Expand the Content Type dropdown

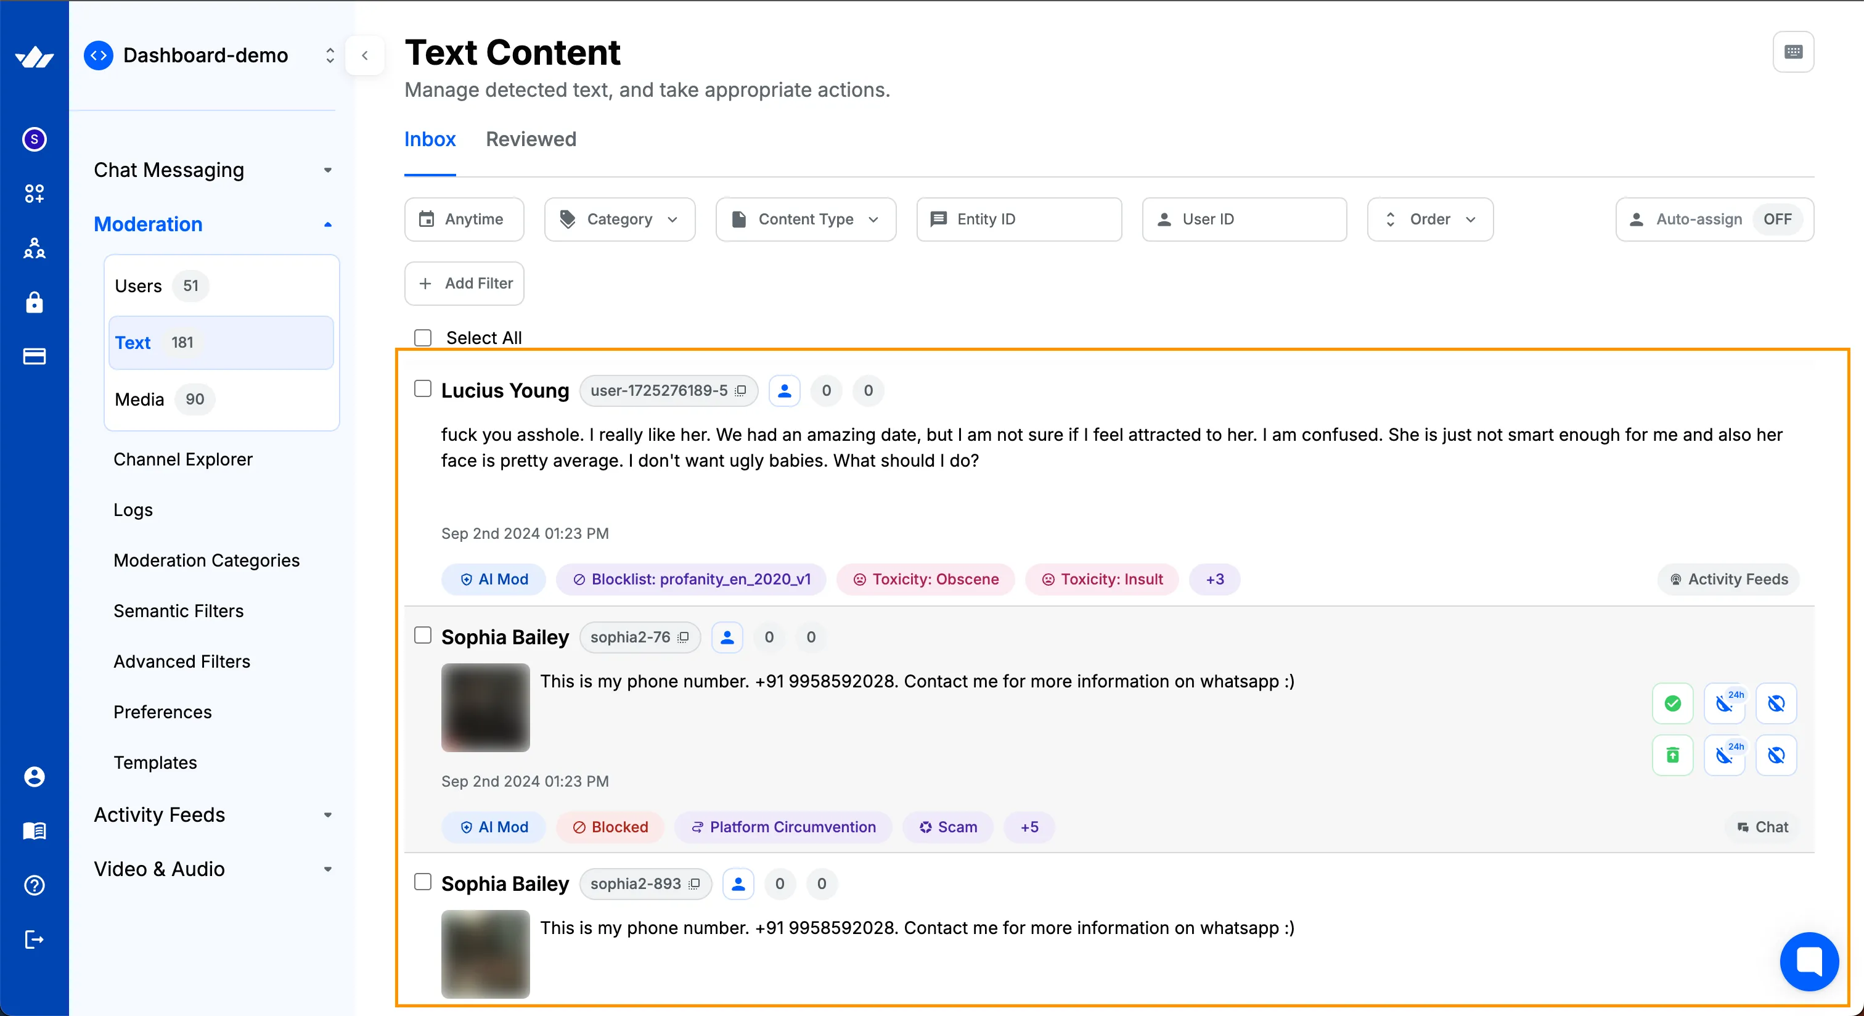tap(806, 219)
